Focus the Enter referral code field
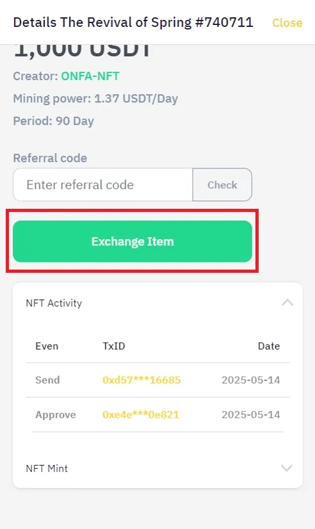 pyautogui.click(x=103, y=184)
